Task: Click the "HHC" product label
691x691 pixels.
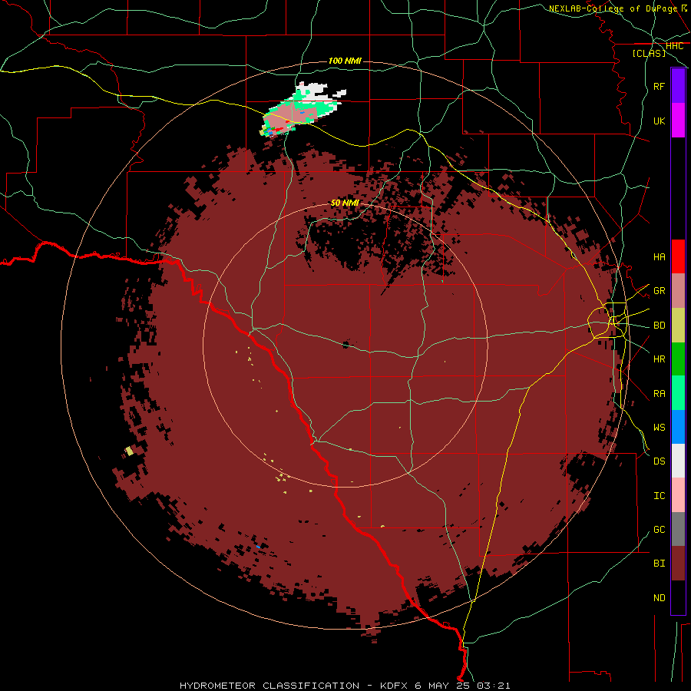Action: coord(674,46)
